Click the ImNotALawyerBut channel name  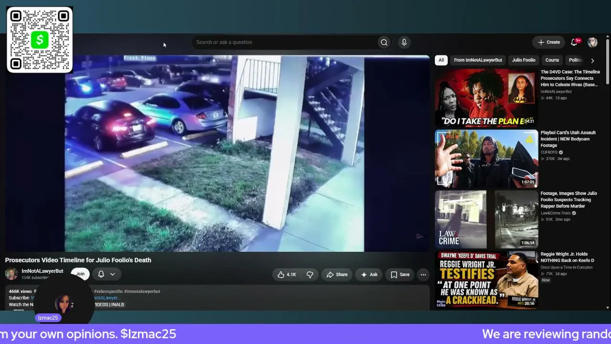pyautogui.click(x=42, y=271)
